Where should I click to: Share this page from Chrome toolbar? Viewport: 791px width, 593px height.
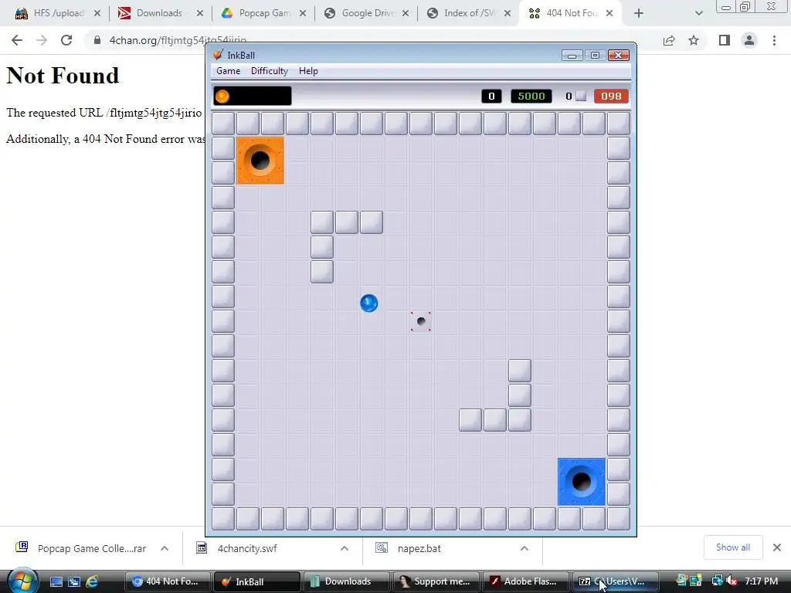pos(669,40)
